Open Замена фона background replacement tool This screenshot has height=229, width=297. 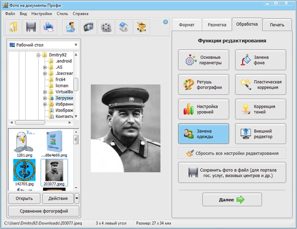260,60
